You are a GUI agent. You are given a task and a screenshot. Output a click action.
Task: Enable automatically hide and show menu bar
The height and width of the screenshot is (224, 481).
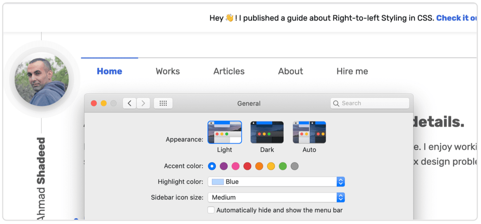(211, 210)
